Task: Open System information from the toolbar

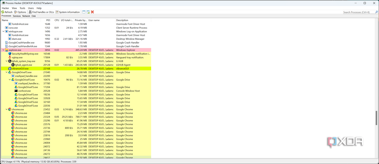Action: (67, 12)
